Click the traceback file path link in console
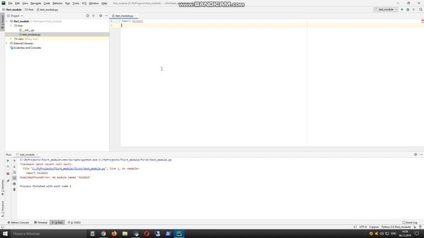424x238 pixels. click(x=68, y=169)
